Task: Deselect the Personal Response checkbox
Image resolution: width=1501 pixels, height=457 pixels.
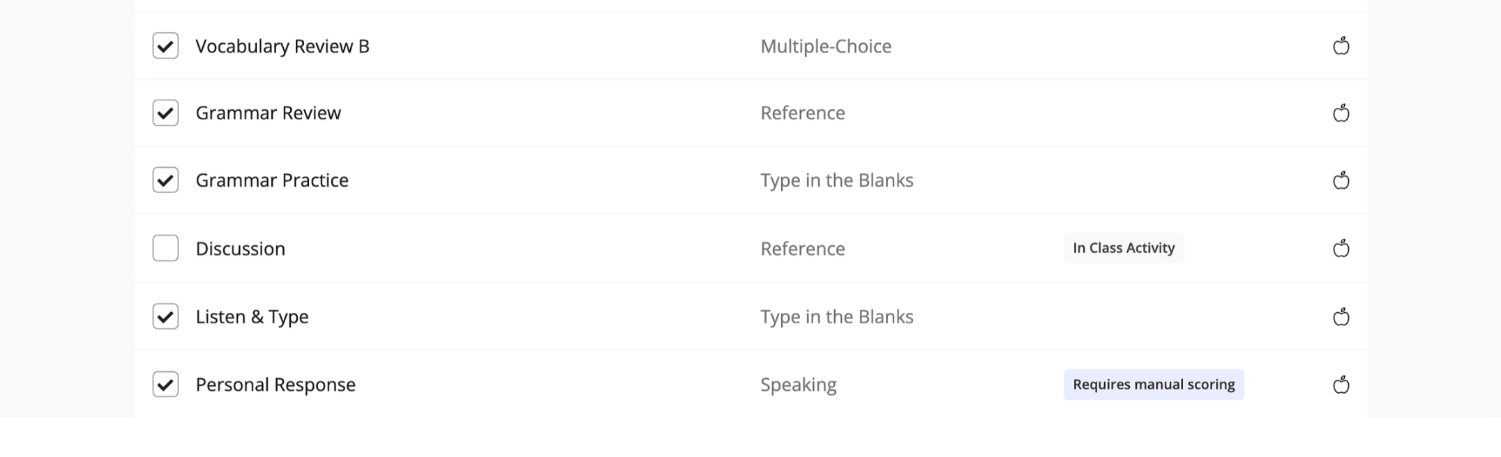Action: (x=165, y=385)
